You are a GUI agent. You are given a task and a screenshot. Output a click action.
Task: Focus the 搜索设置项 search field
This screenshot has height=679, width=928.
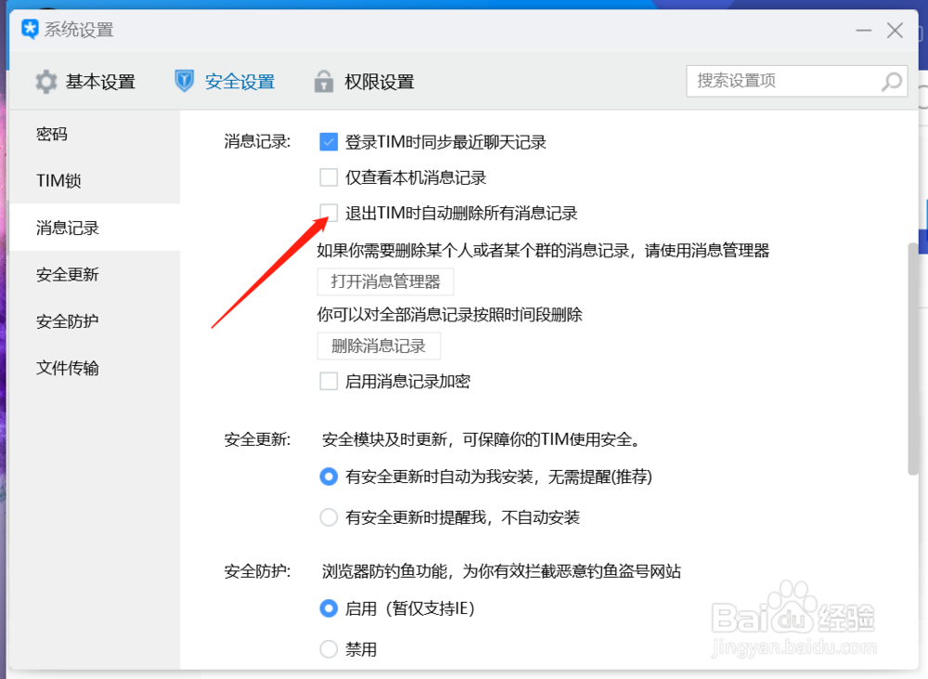796,81
